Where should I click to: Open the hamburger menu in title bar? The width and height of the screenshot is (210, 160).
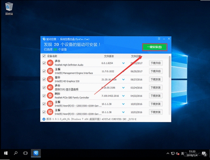(x=159, y=39)
